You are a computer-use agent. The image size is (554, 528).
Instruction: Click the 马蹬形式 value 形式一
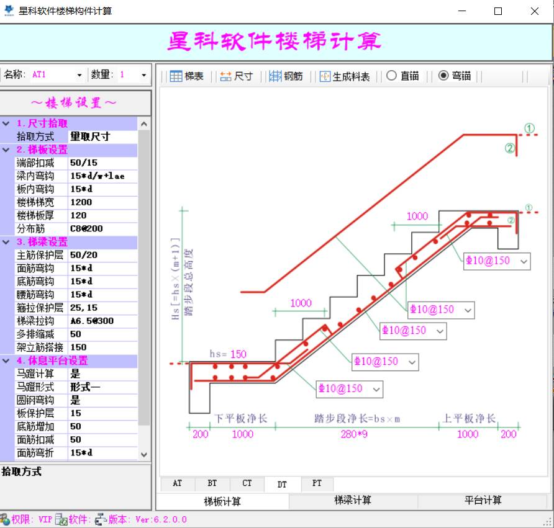(102, 387)
